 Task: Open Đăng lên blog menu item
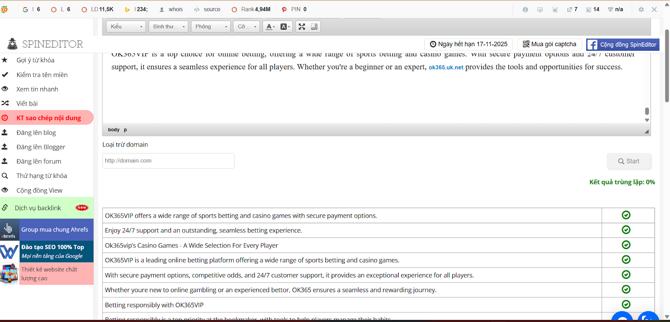[x=36, y=132]
